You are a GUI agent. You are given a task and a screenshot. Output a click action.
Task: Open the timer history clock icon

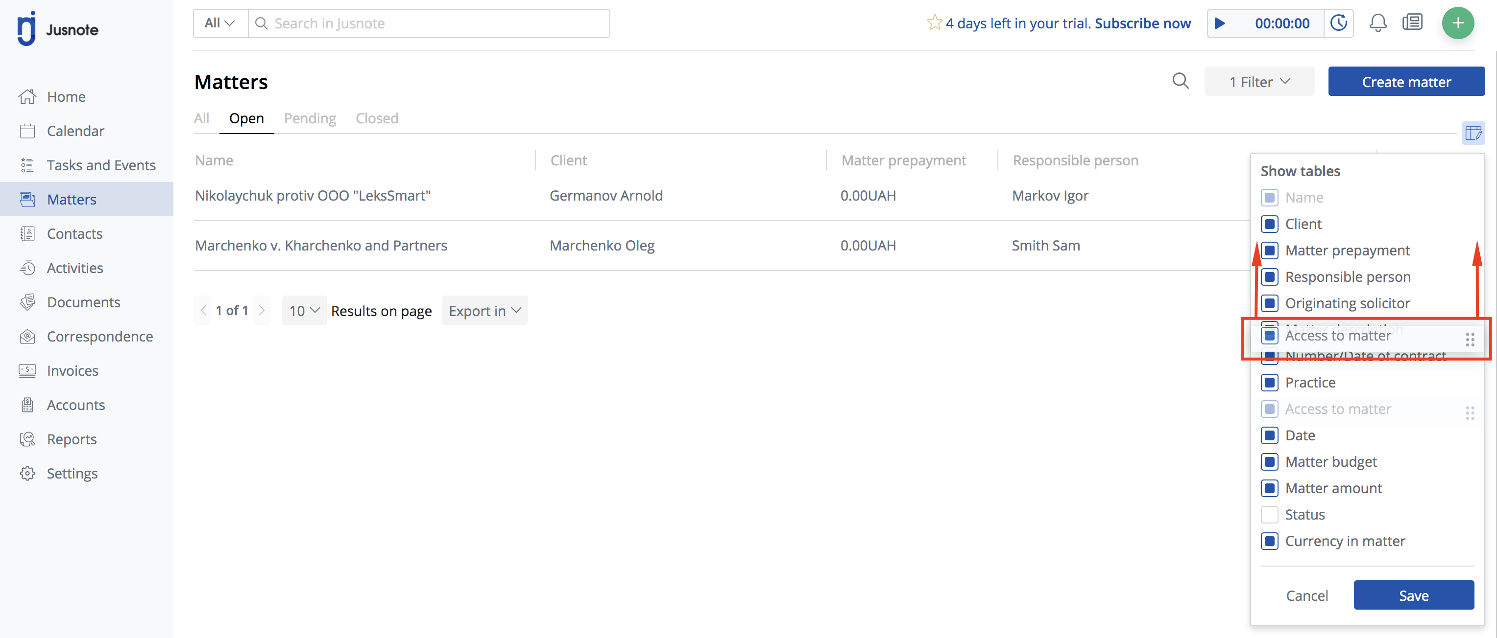point(1338,23)
